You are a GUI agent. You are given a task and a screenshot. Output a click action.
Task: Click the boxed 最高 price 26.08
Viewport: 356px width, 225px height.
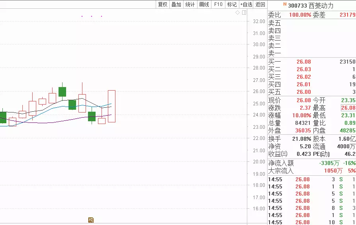pos(348,108)
